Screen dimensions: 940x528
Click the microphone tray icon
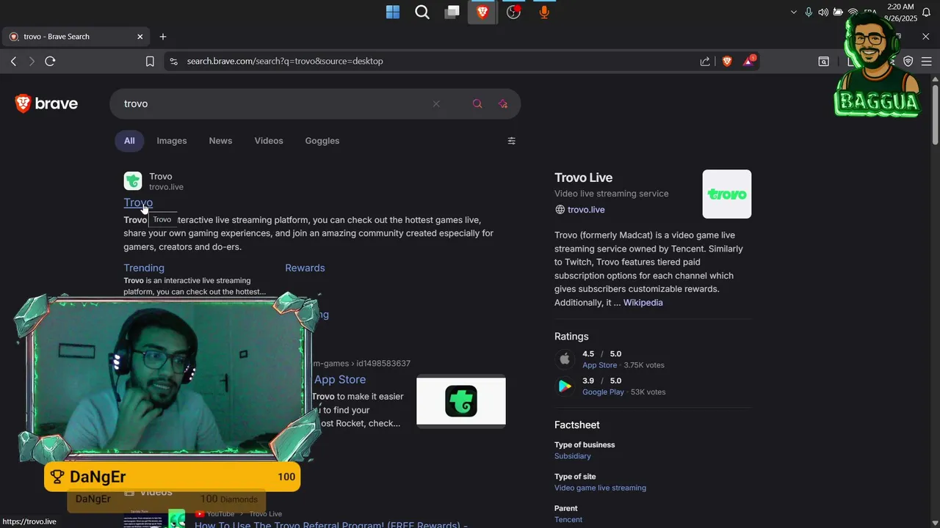(x=809, y=12)
